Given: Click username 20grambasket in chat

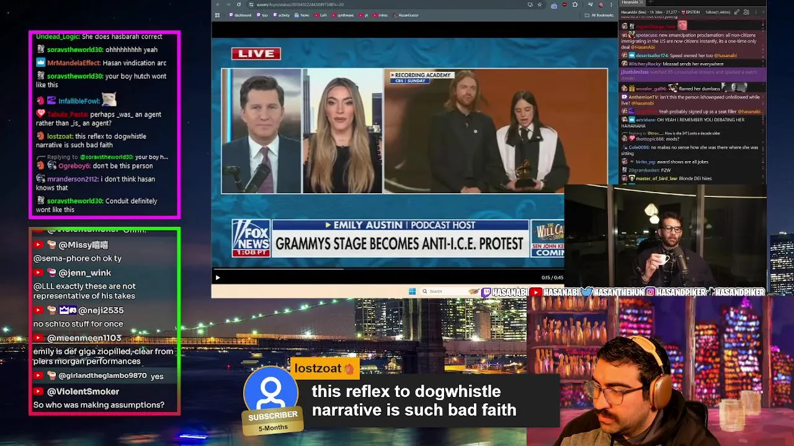Looking at the screenshot, I should [x=645, y=170].
